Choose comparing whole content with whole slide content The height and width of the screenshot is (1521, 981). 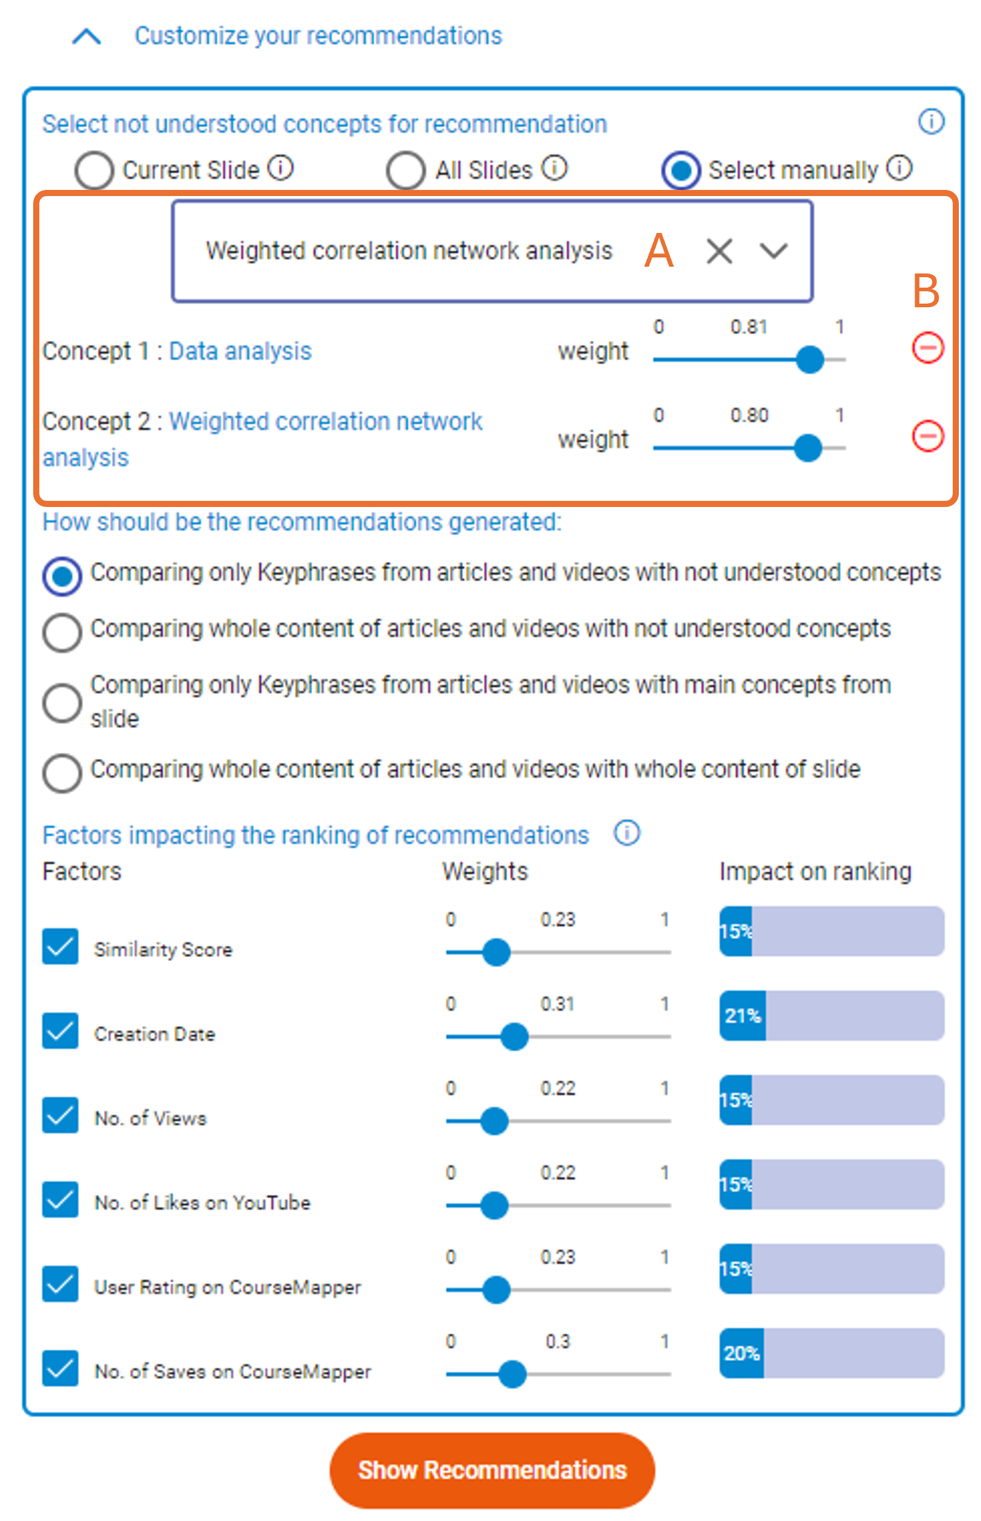pos(62,773)
